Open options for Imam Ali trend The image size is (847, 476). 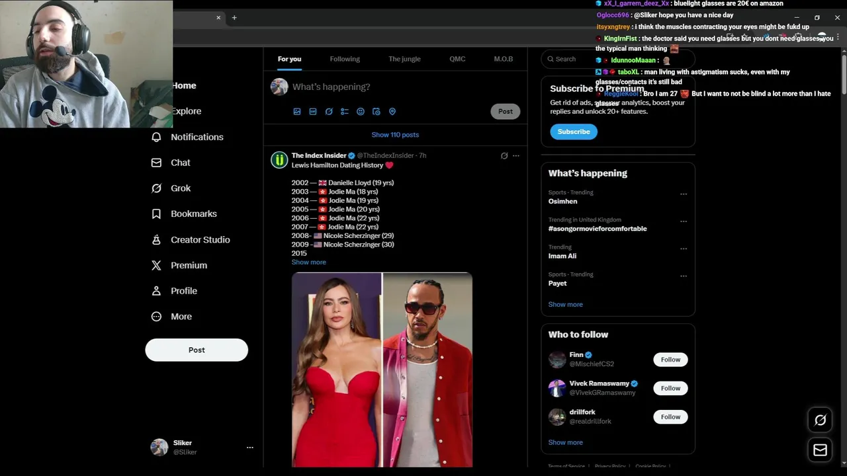click(684, 249)
